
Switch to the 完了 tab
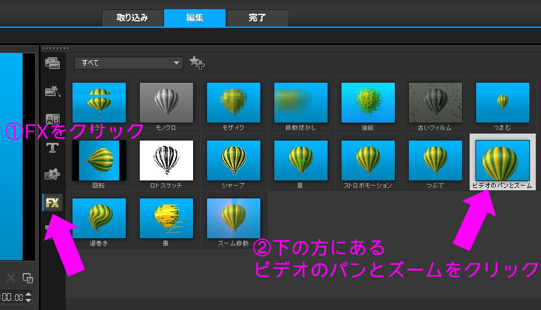tap(257, 18)
